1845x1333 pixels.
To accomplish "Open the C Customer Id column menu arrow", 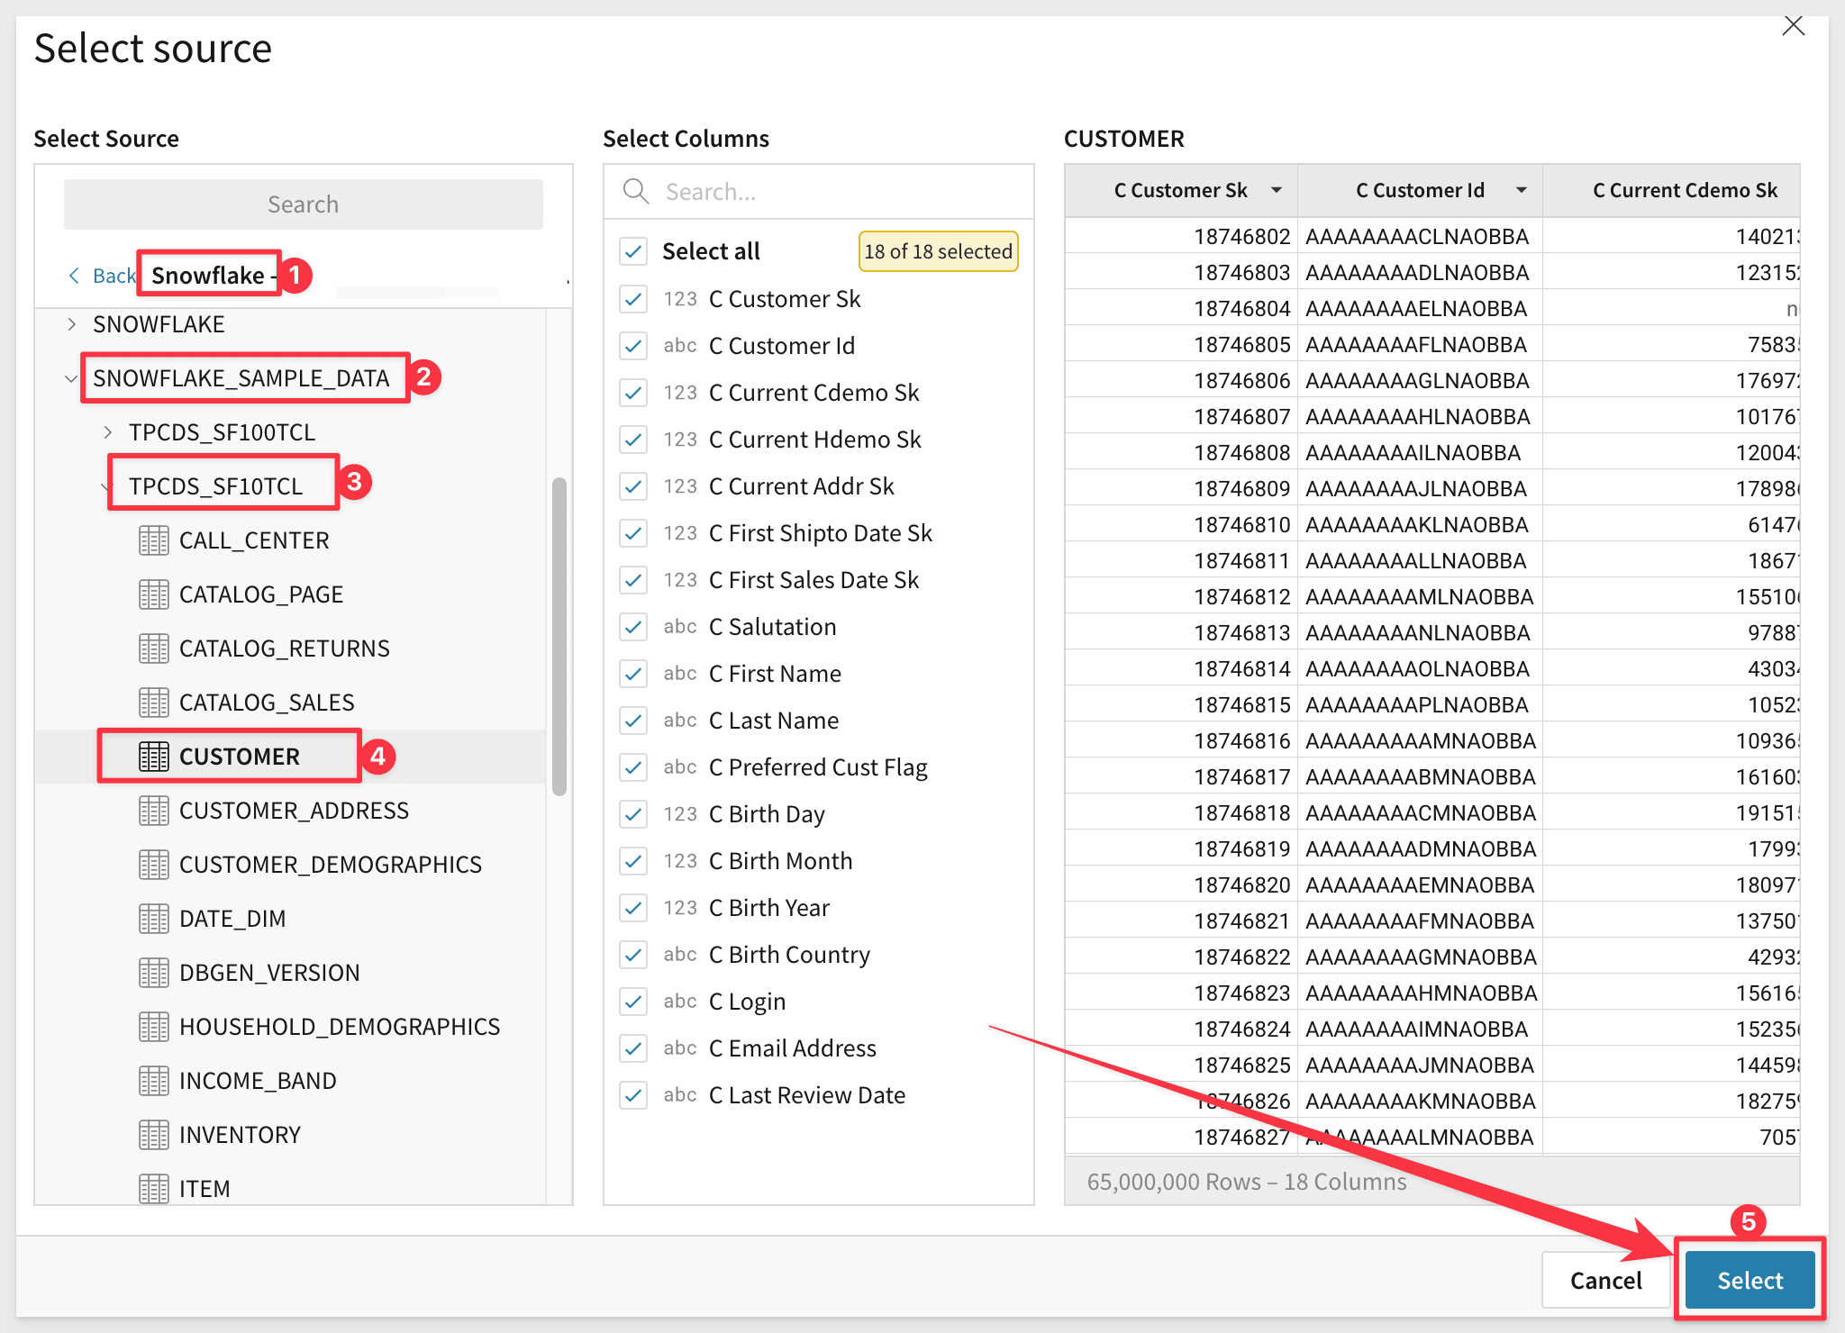I will pyautogui.click(x=1521, y=190).
